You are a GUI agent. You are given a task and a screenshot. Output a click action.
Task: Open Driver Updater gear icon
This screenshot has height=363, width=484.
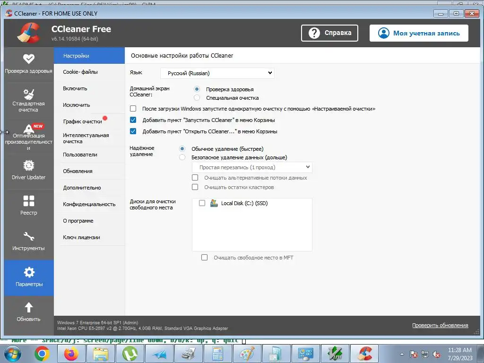[x=29, y=165]
